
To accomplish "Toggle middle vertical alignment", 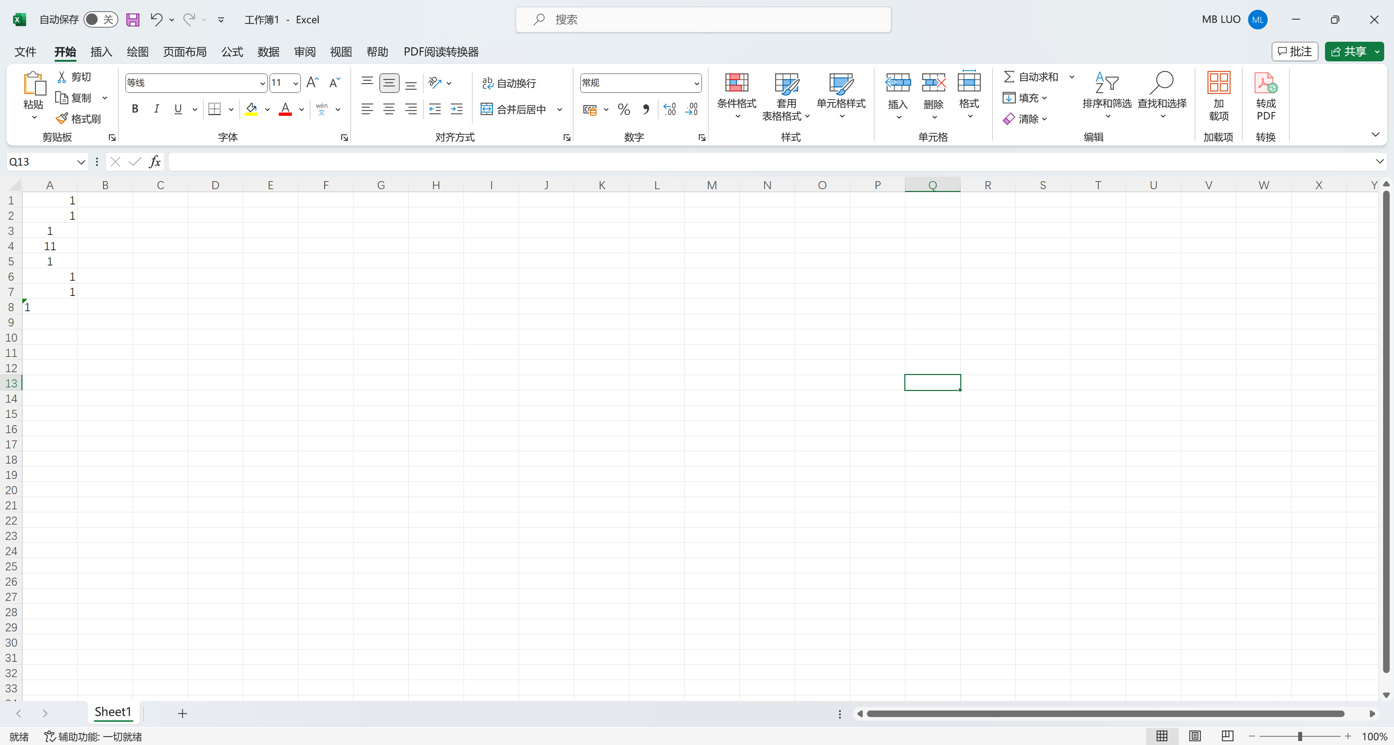I will click(389, 83).
